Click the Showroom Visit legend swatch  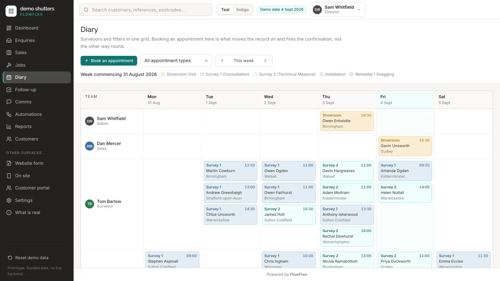point(163,74)
